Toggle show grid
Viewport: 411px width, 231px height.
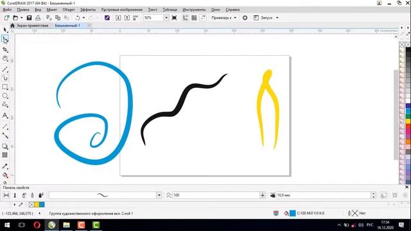coord(194,18)
